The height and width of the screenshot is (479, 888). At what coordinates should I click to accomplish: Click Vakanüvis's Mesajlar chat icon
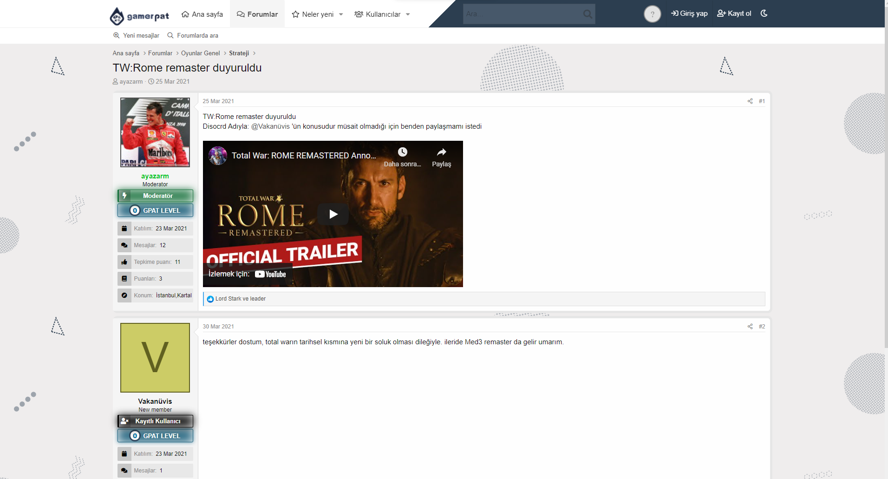pyautogui.click(x=124, y=471)
